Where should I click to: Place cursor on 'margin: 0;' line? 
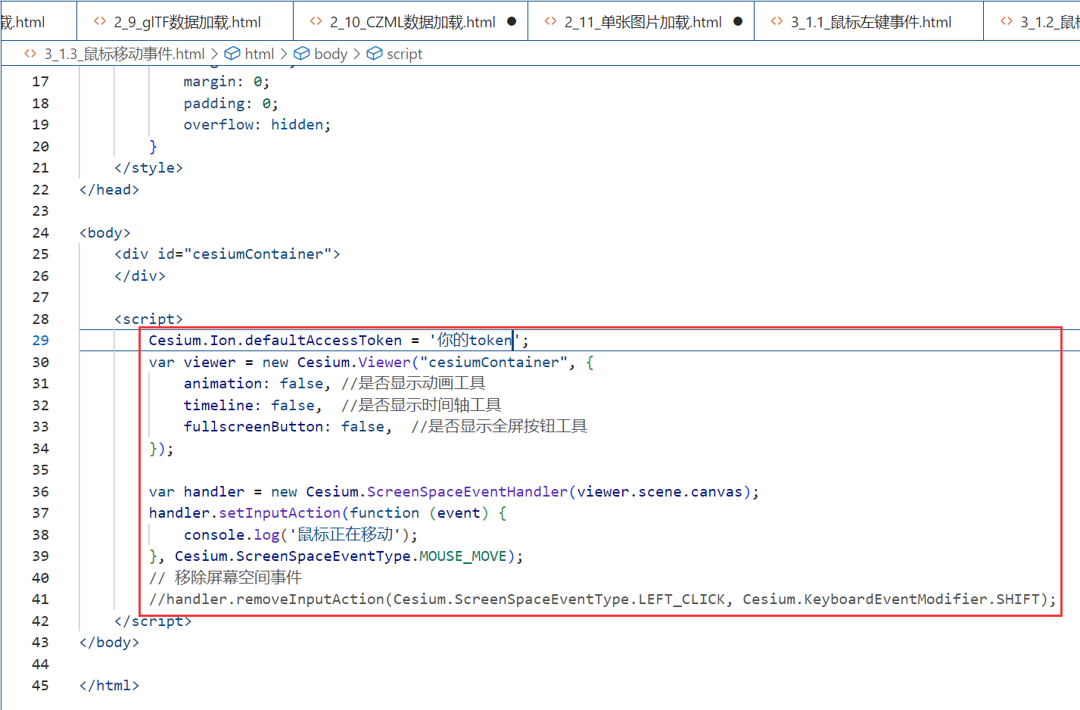[x=226, y=82]
